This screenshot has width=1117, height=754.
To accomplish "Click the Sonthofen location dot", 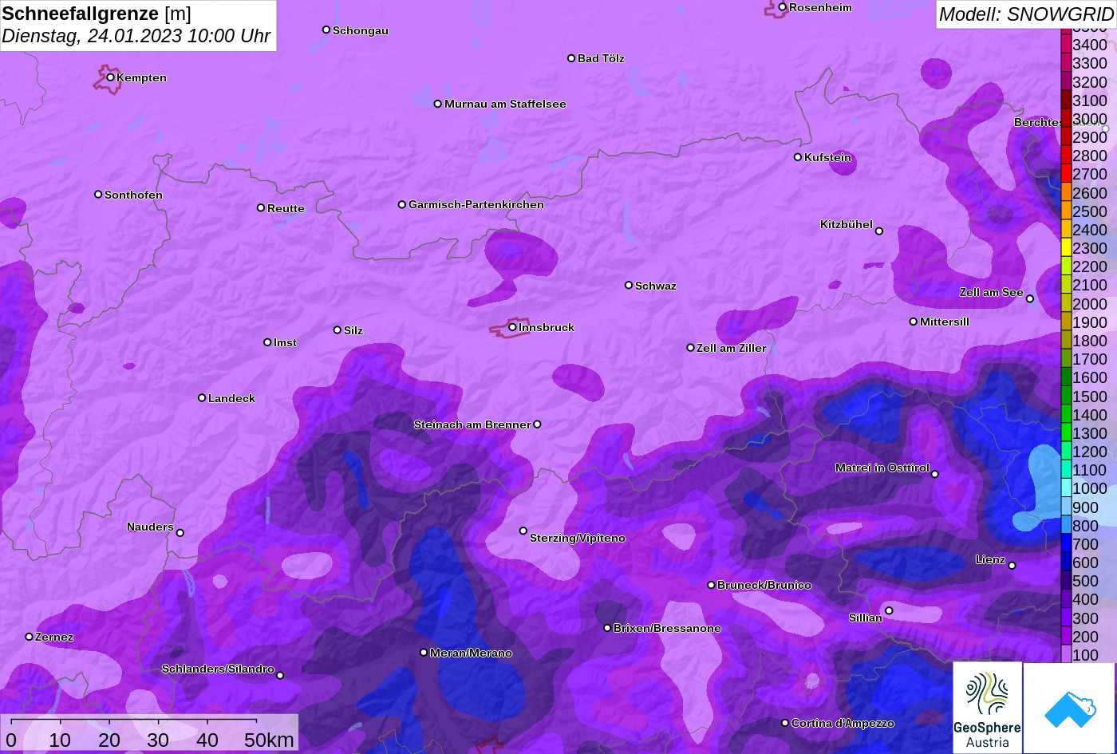I will [98, 195].
